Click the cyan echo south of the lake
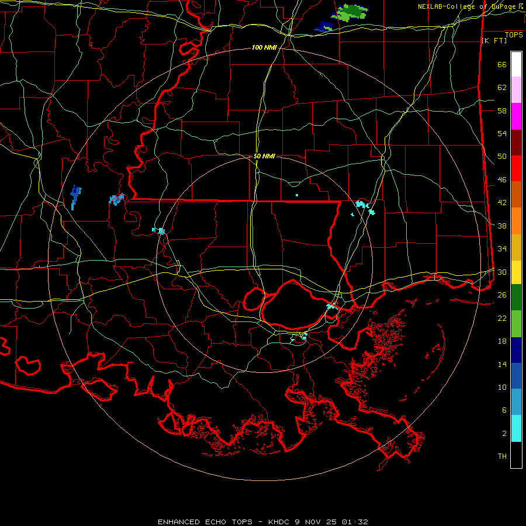Screen dimensions: 526x526 (304, 337)
